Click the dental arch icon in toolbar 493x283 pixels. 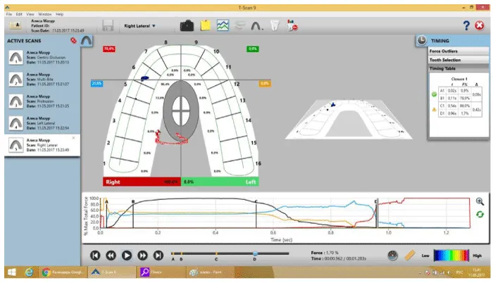258,25
